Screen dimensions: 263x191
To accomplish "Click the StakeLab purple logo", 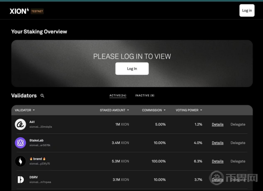I will (x=20, y=143).
